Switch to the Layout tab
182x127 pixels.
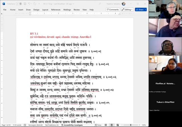(x=45, y=10)
